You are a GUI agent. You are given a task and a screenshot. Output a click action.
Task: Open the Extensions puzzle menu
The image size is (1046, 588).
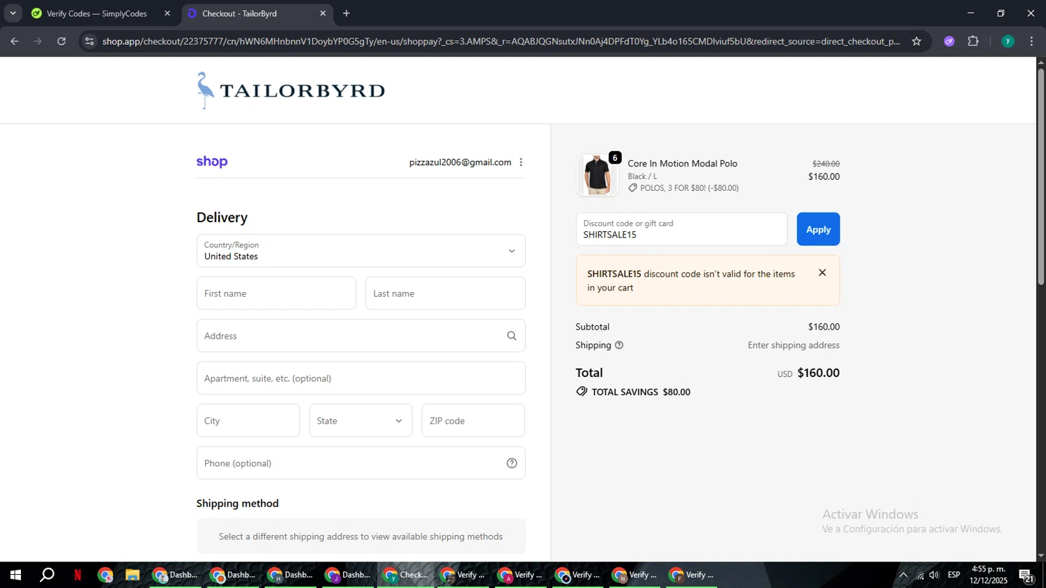point(973,41)
